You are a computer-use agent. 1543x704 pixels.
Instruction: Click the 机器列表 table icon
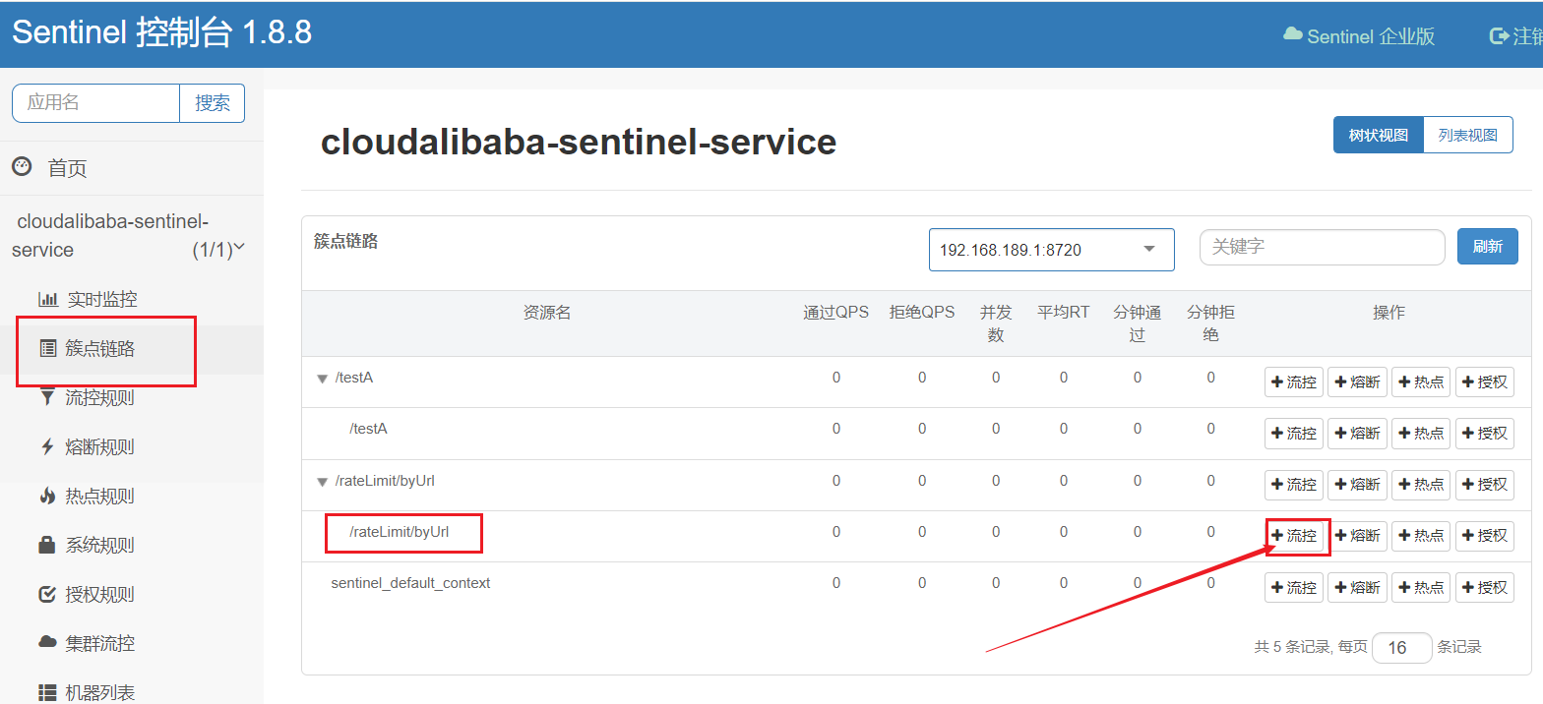[47, 692]
